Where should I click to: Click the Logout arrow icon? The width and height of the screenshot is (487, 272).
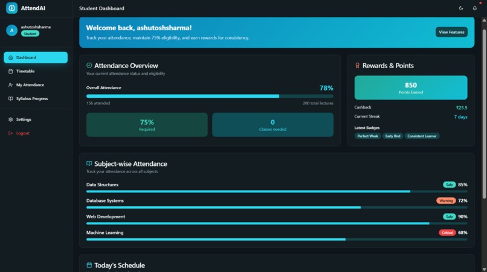point(10,133)
